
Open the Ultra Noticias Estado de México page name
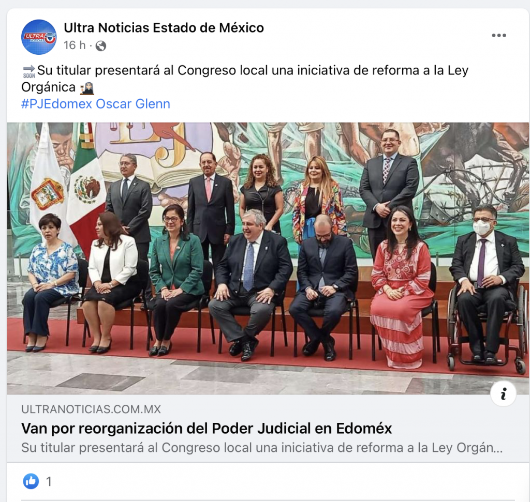(164, 28)
